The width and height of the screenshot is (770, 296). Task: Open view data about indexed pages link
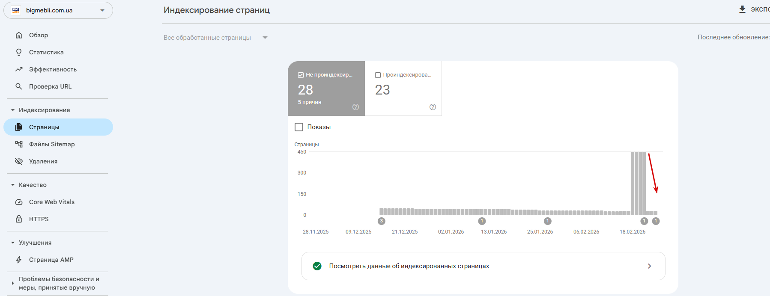point(483,266)
